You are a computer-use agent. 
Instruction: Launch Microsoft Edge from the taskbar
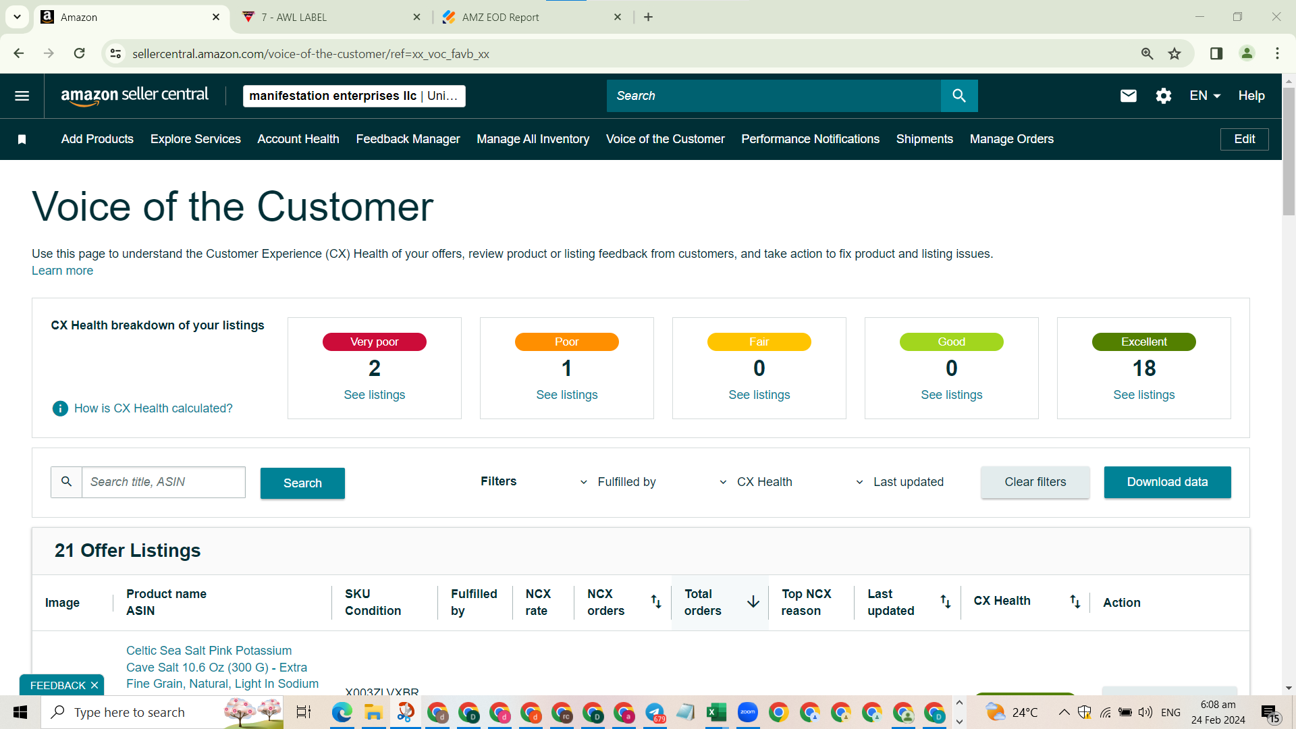(342, 712)
